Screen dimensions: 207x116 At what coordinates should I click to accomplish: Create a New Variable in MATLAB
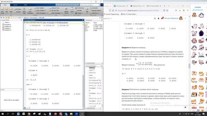click(39, 8)
